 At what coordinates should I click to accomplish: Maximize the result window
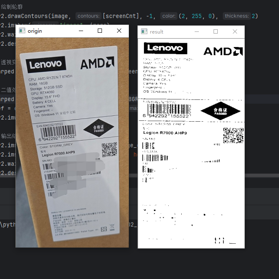(216, 31)
